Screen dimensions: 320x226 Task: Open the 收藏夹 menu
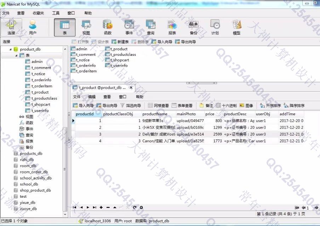point(38,13)
